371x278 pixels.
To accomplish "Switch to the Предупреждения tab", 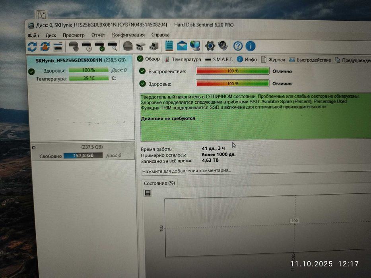I will pos(353,60).
